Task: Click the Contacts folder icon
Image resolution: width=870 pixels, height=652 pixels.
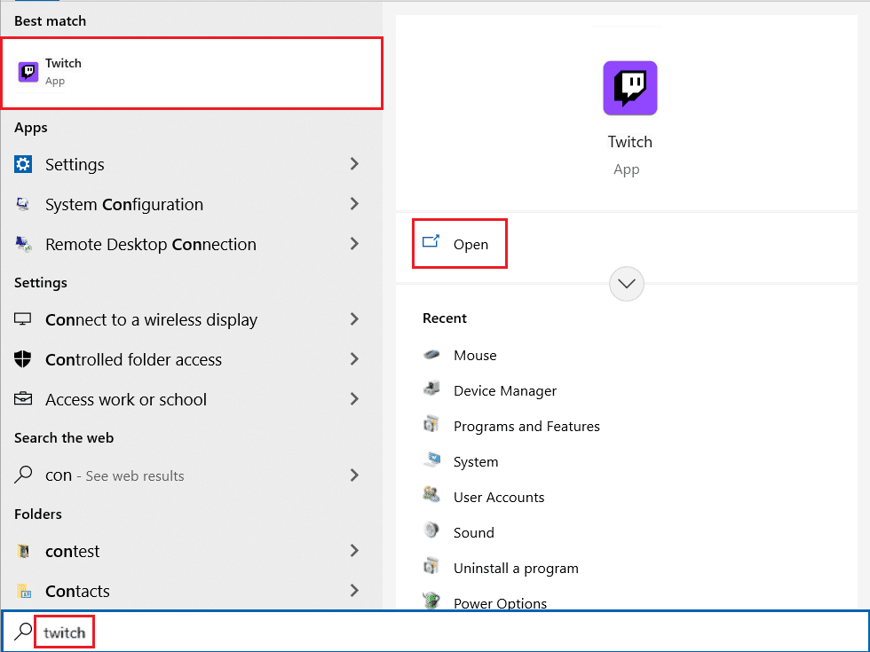Action: tap(23, 591)
